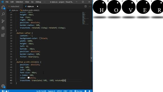Click the width: 100% line
Image resolution: width=163 pixels, height=92 pixels.
[x=26, y=41]
